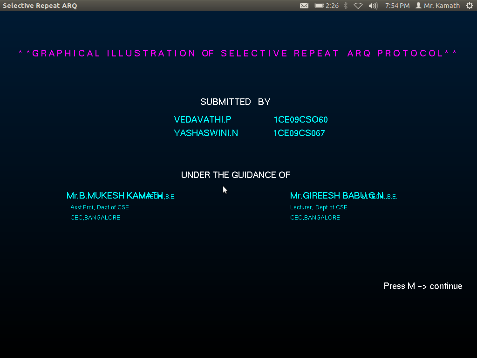Click the Selective Repeat ARQ window title
477x358 pixels.
[x=40, y=6]
